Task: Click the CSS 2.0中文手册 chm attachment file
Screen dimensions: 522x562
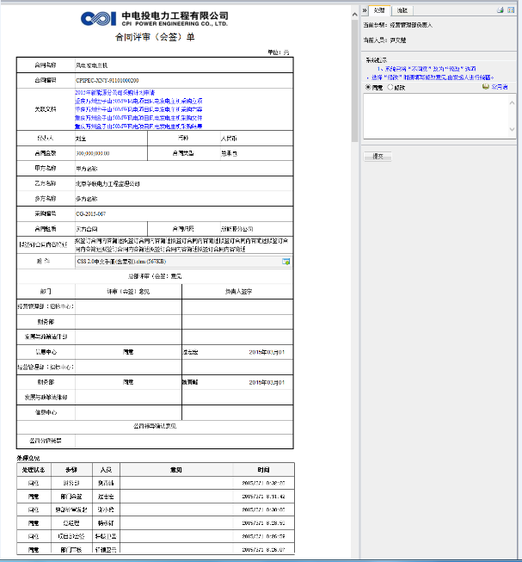Action: tap(121, 262)
